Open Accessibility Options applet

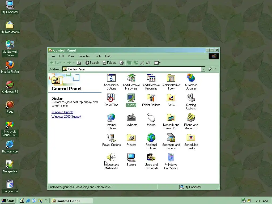pos(111,82)
